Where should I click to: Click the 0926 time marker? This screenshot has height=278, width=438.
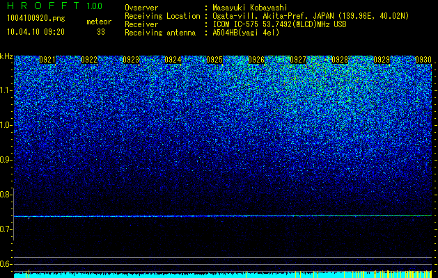[x=256, y=60]
